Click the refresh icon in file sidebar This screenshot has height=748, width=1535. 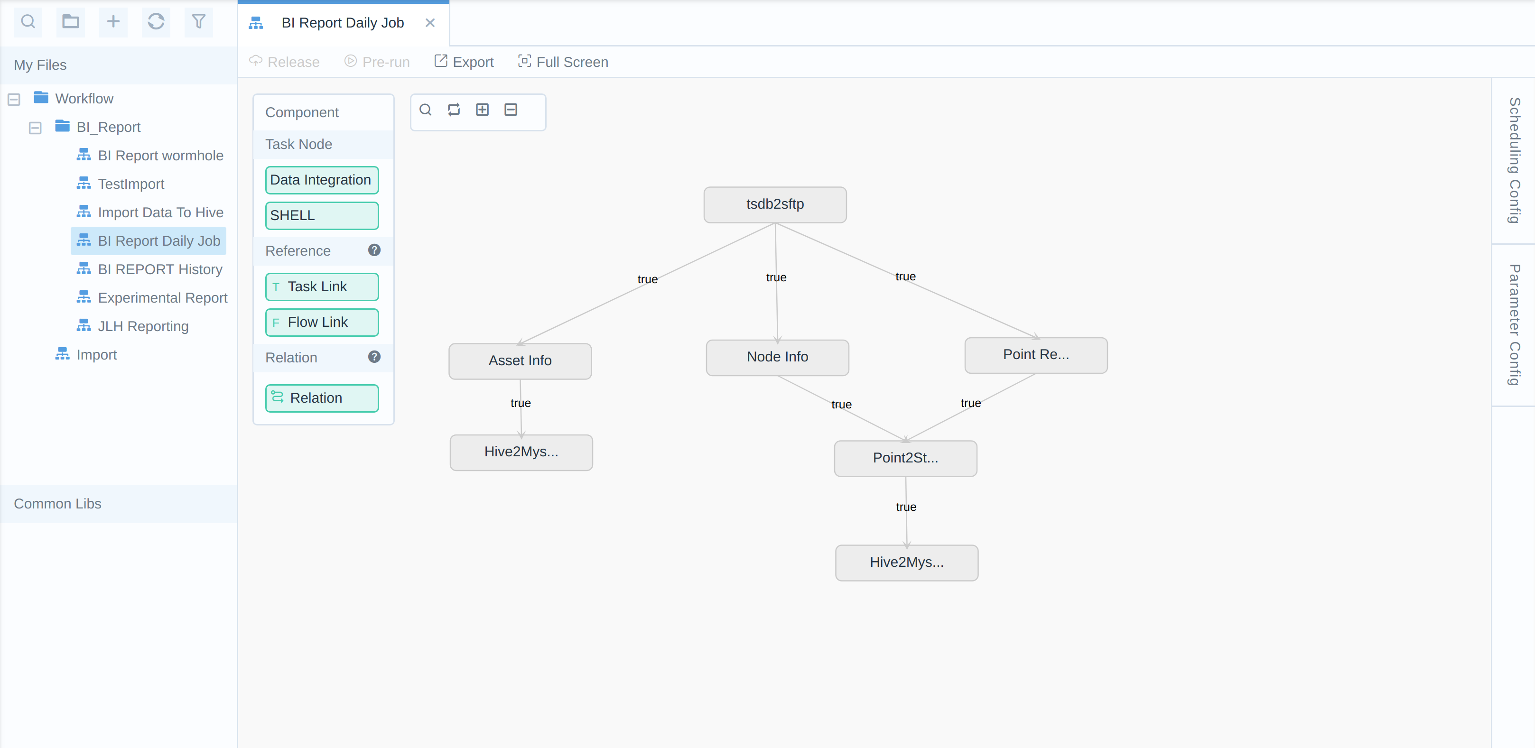(x=156, y=22)
